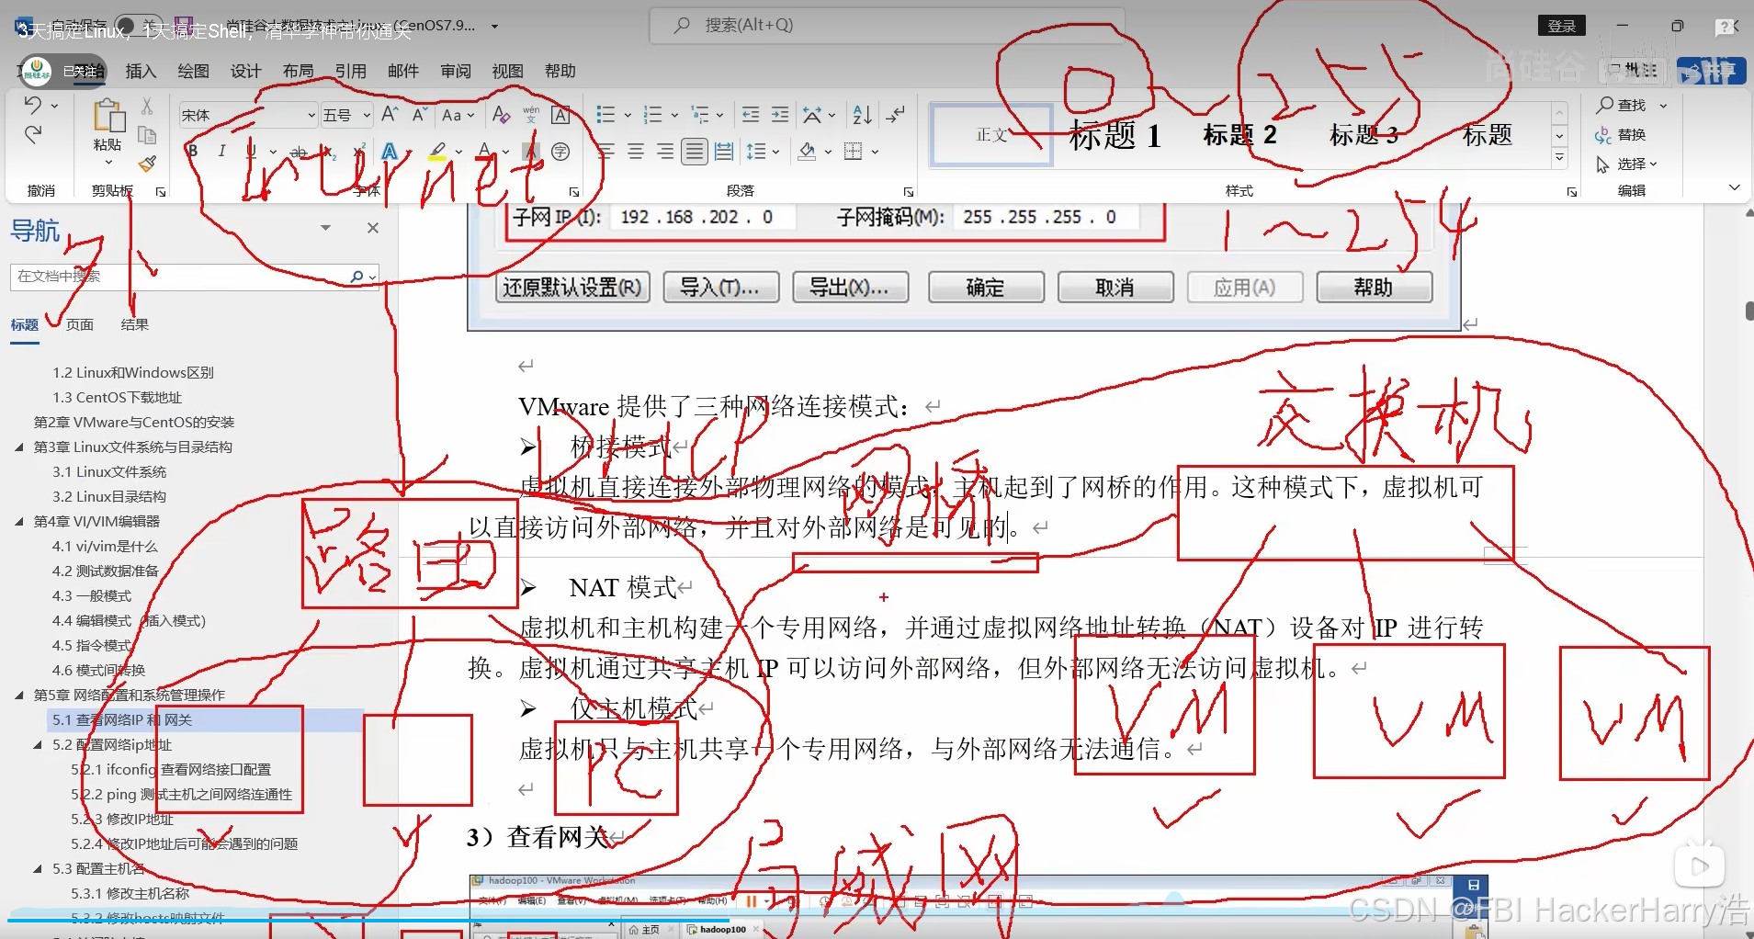Expand the Styles gallery more arrow

click(x=1559, y=158)
